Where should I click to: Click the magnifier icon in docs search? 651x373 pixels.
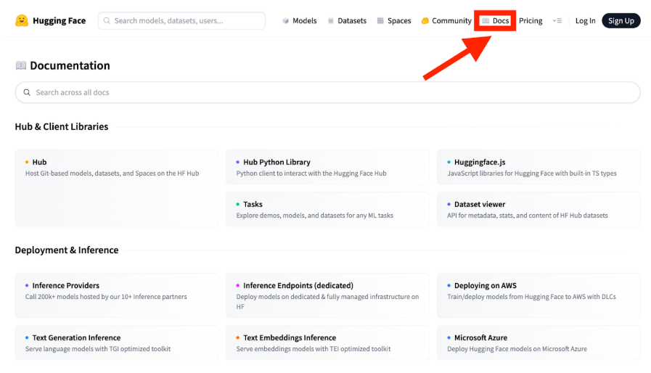[28, 93]
